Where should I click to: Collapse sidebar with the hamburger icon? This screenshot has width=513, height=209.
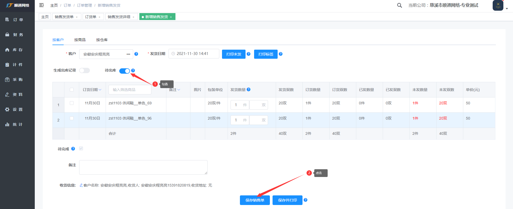point(41,5)
